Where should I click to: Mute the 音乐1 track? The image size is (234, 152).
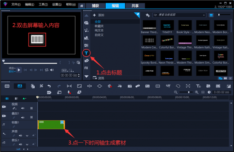click(20, 144)
